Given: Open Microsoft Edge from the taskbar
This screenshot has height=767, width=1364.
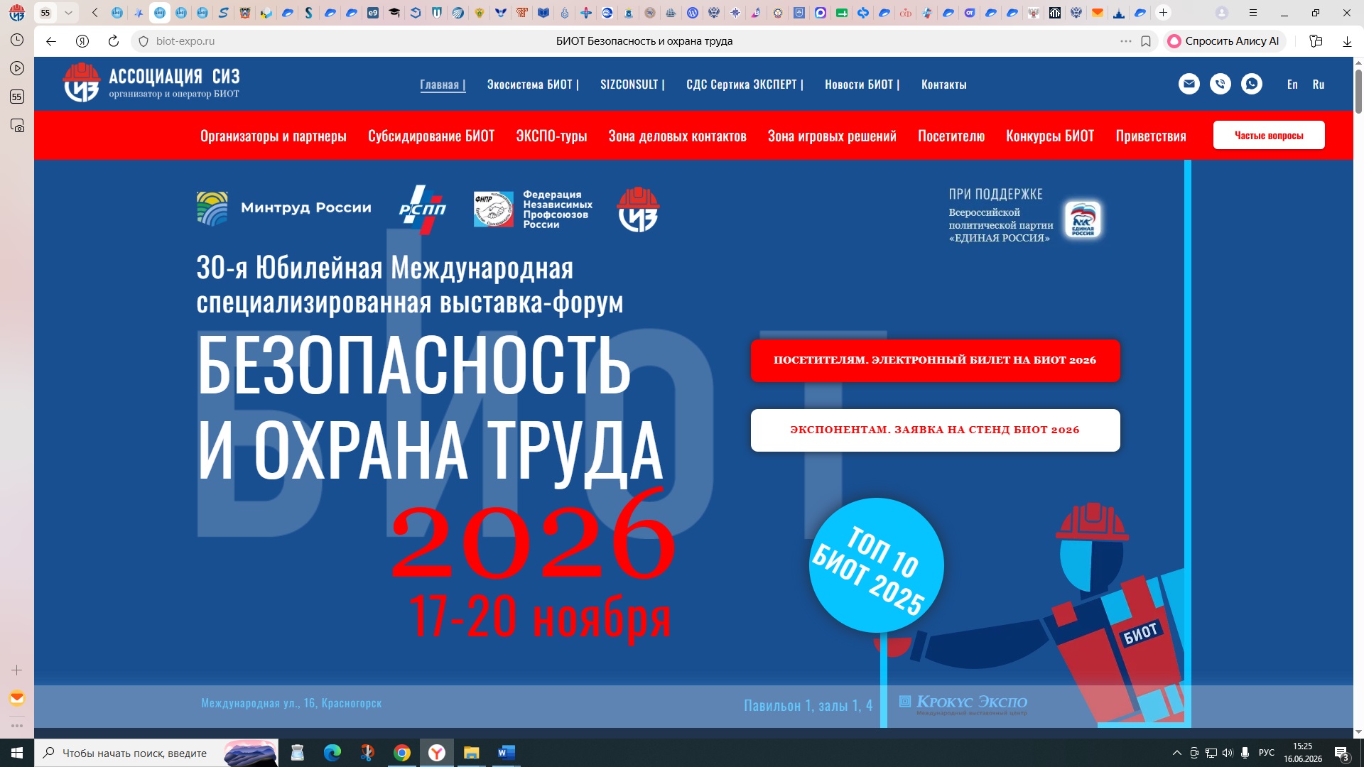Looking at the screenshot, I should click(332, 753).
